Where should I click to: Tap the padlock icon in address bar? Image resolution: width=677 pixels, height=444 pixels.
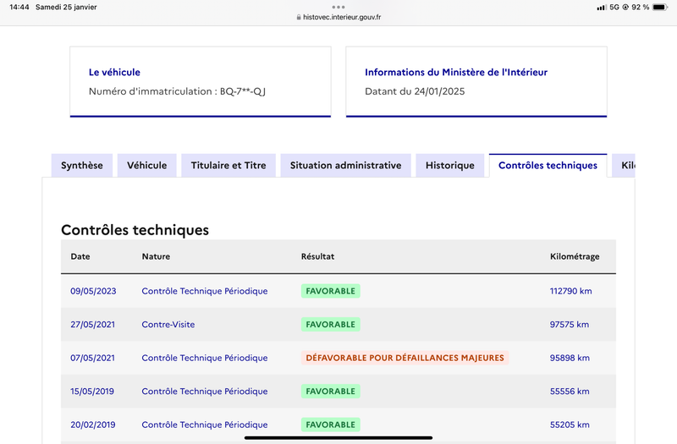(x=299, y=17)
